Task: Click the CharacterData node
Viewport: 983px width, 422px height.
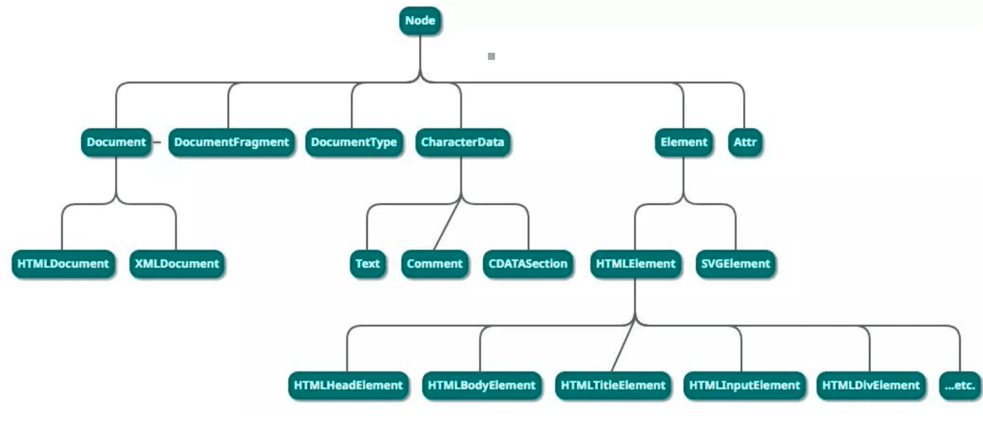Action: pos(462,142)
